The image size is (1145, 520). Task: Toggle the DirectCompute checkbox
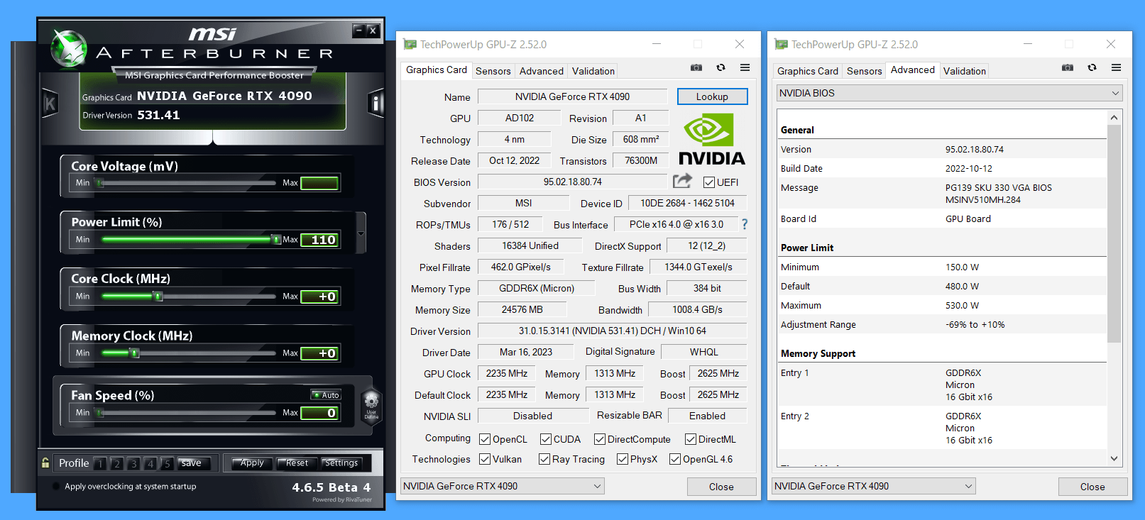click(600, 439)
